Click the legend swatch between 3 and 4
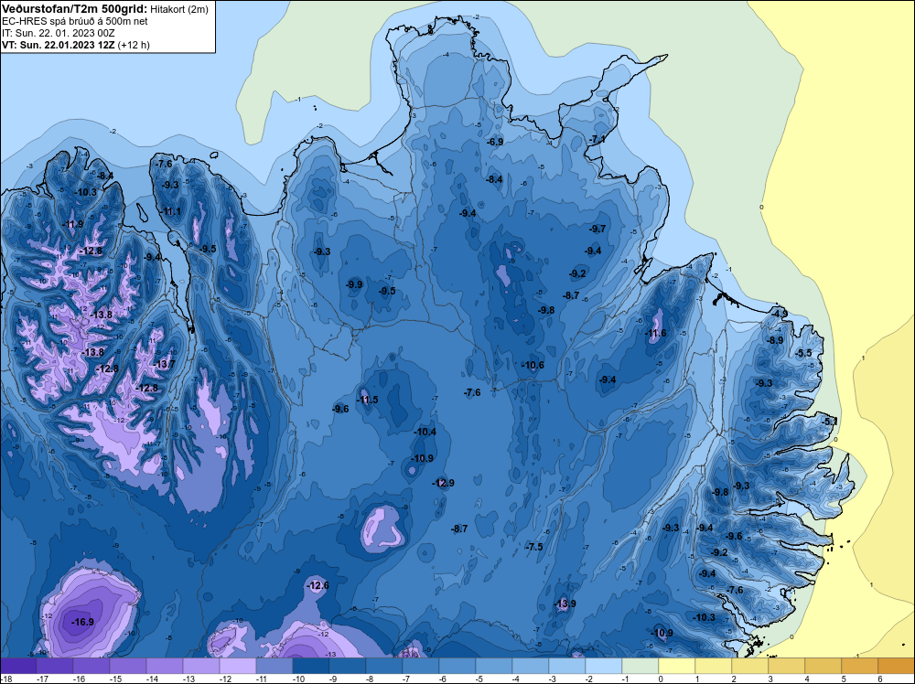The height and width of the screenshot is (684, 915). (787, 666)
